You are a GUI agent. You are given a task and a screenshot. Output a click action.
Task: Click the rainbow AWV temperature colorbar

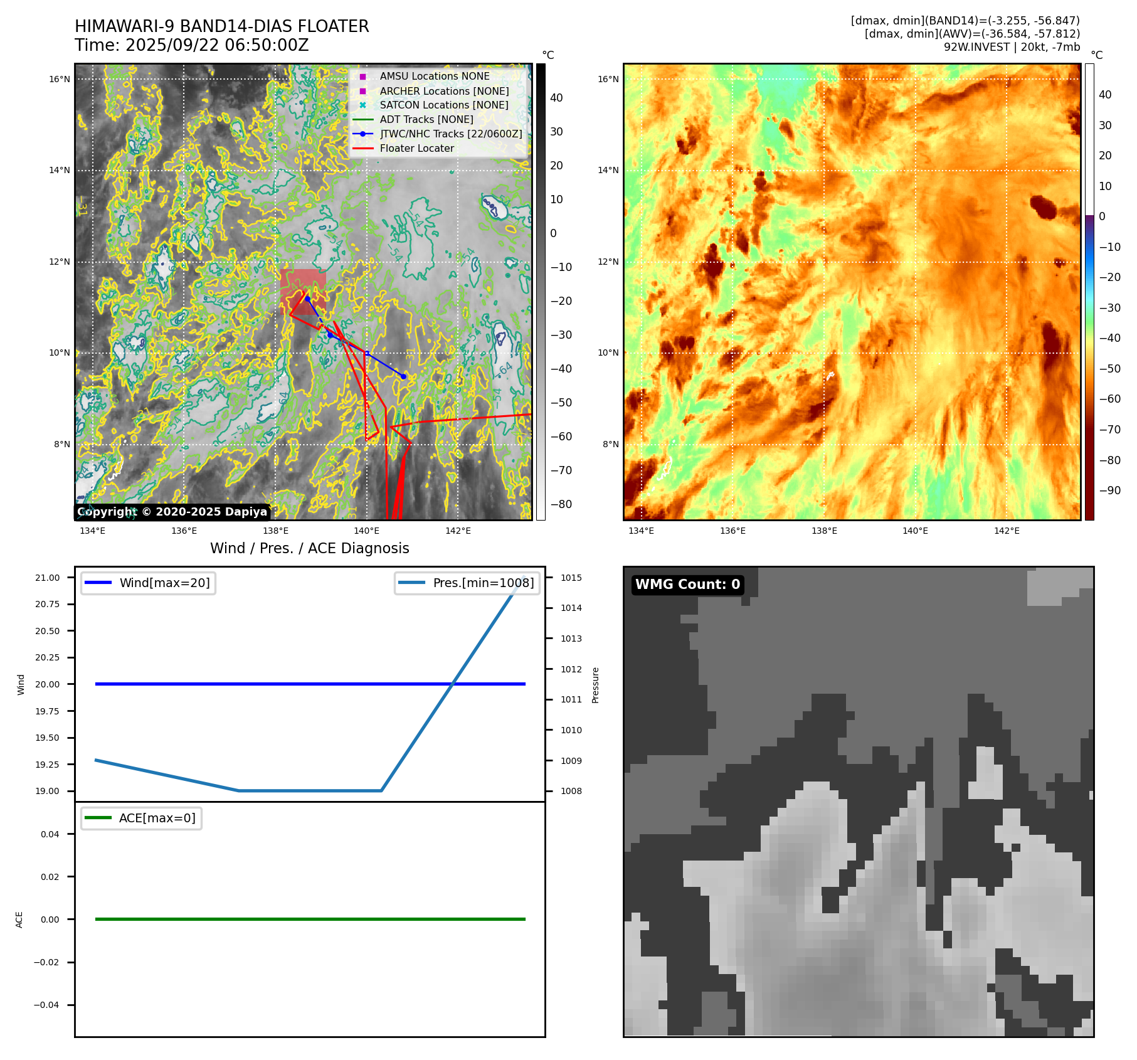coord(1089,292)
